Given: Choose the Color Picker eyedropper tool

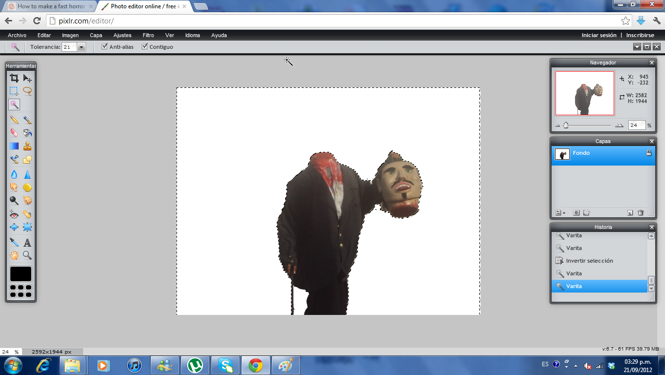Looking at the screenshot, I should [x=14, y=242].
